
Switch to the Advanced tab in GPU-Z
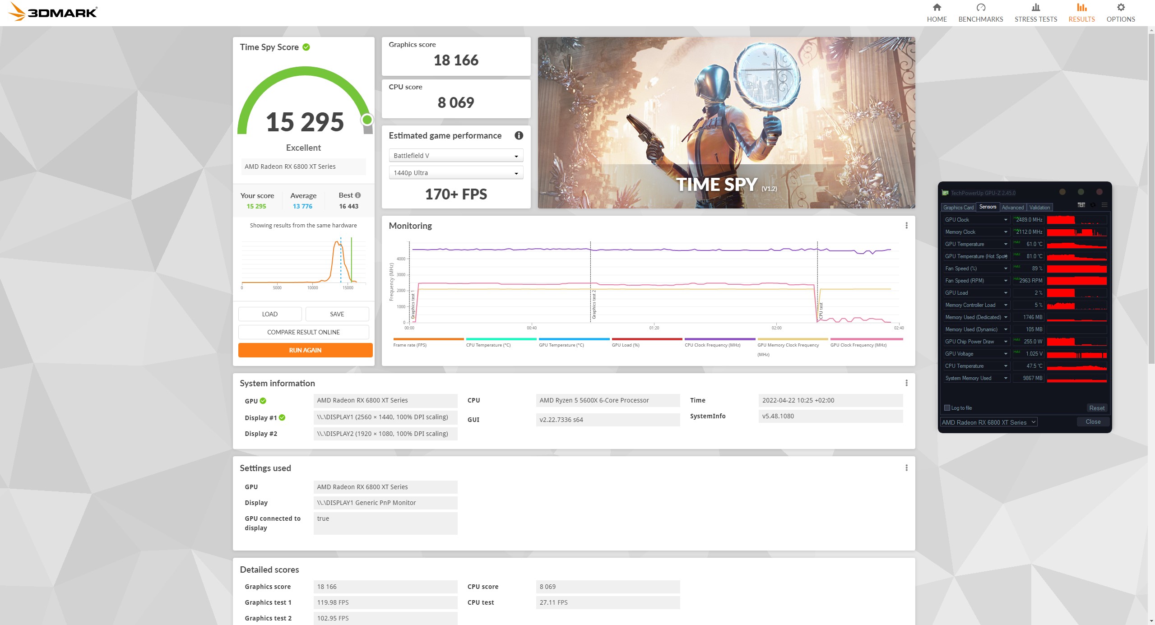1013,207
